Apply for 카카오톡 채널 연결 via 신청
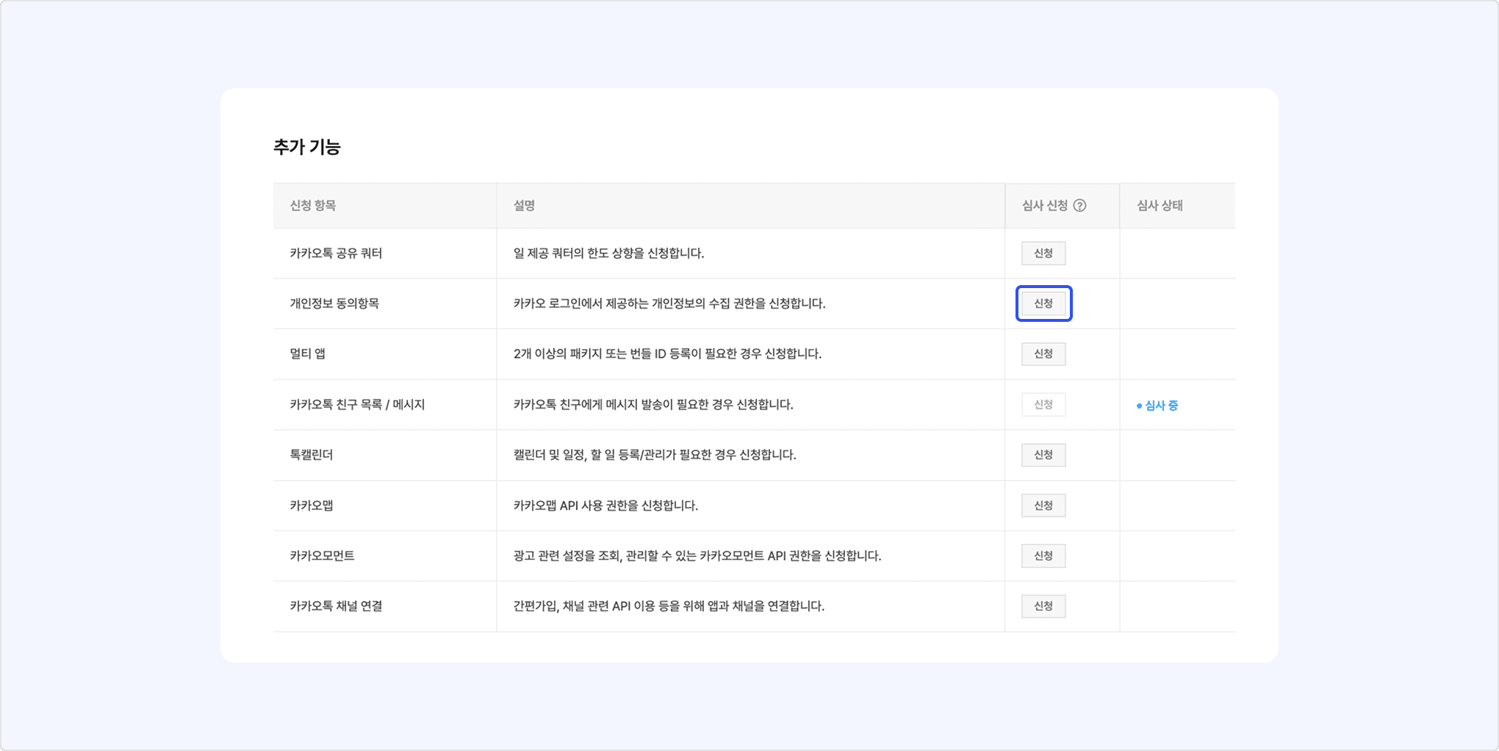This screenshot has height=751, width=1499. 1043,606
